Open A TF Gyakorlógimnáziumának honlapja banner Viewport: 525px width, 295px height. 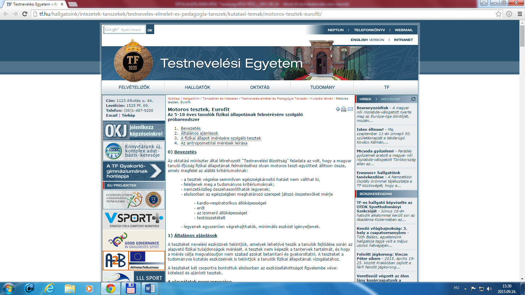pos(134,171)
